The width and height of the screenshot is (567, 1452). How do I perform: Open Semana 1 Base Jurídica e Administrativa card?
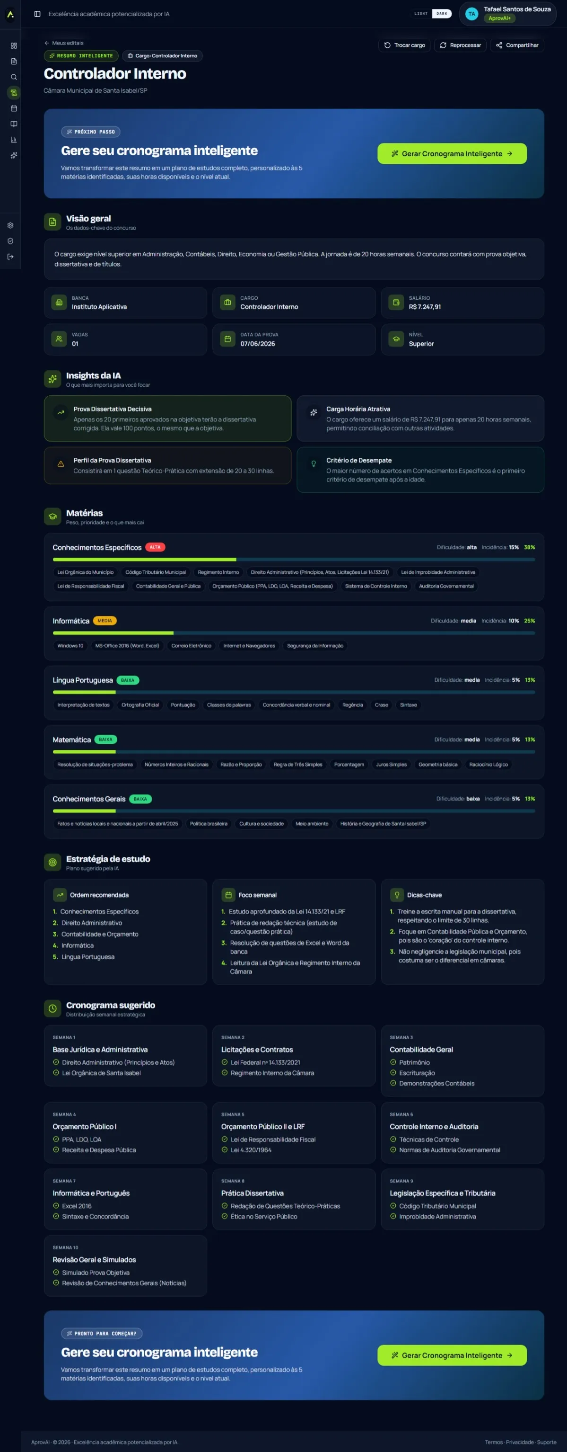pos(126,1056)
